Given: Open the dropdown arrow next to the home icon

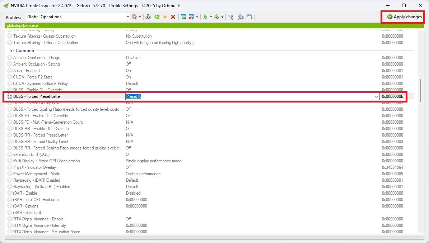Looking at the screenshot, I should tap(140, 17).
